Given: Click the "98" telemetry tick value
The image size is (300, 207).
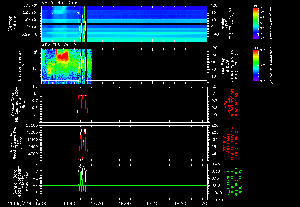Looking at the screenshot, I should (213, 147).
